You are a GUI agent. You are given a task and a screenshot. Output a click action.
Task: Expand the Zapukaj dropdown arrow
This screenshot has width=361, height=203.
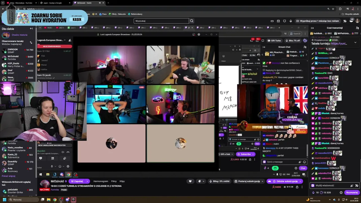coord(87,181)
